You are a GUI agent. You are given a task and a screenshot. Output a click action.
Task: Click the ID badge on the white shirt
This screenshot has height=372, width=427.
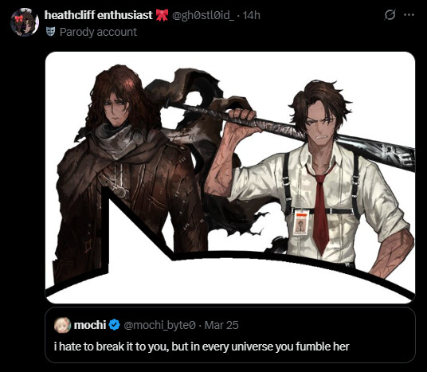pos(301,223)
